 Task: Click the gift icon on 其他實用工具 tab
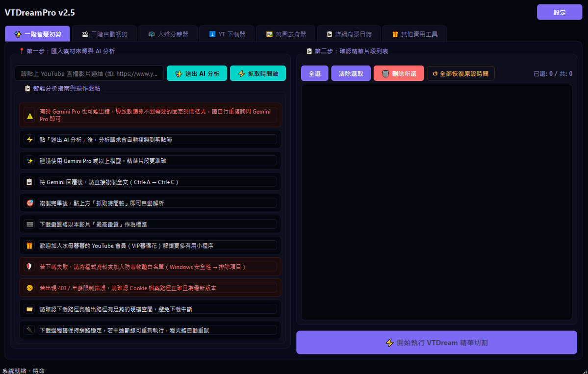coord(395,34)
